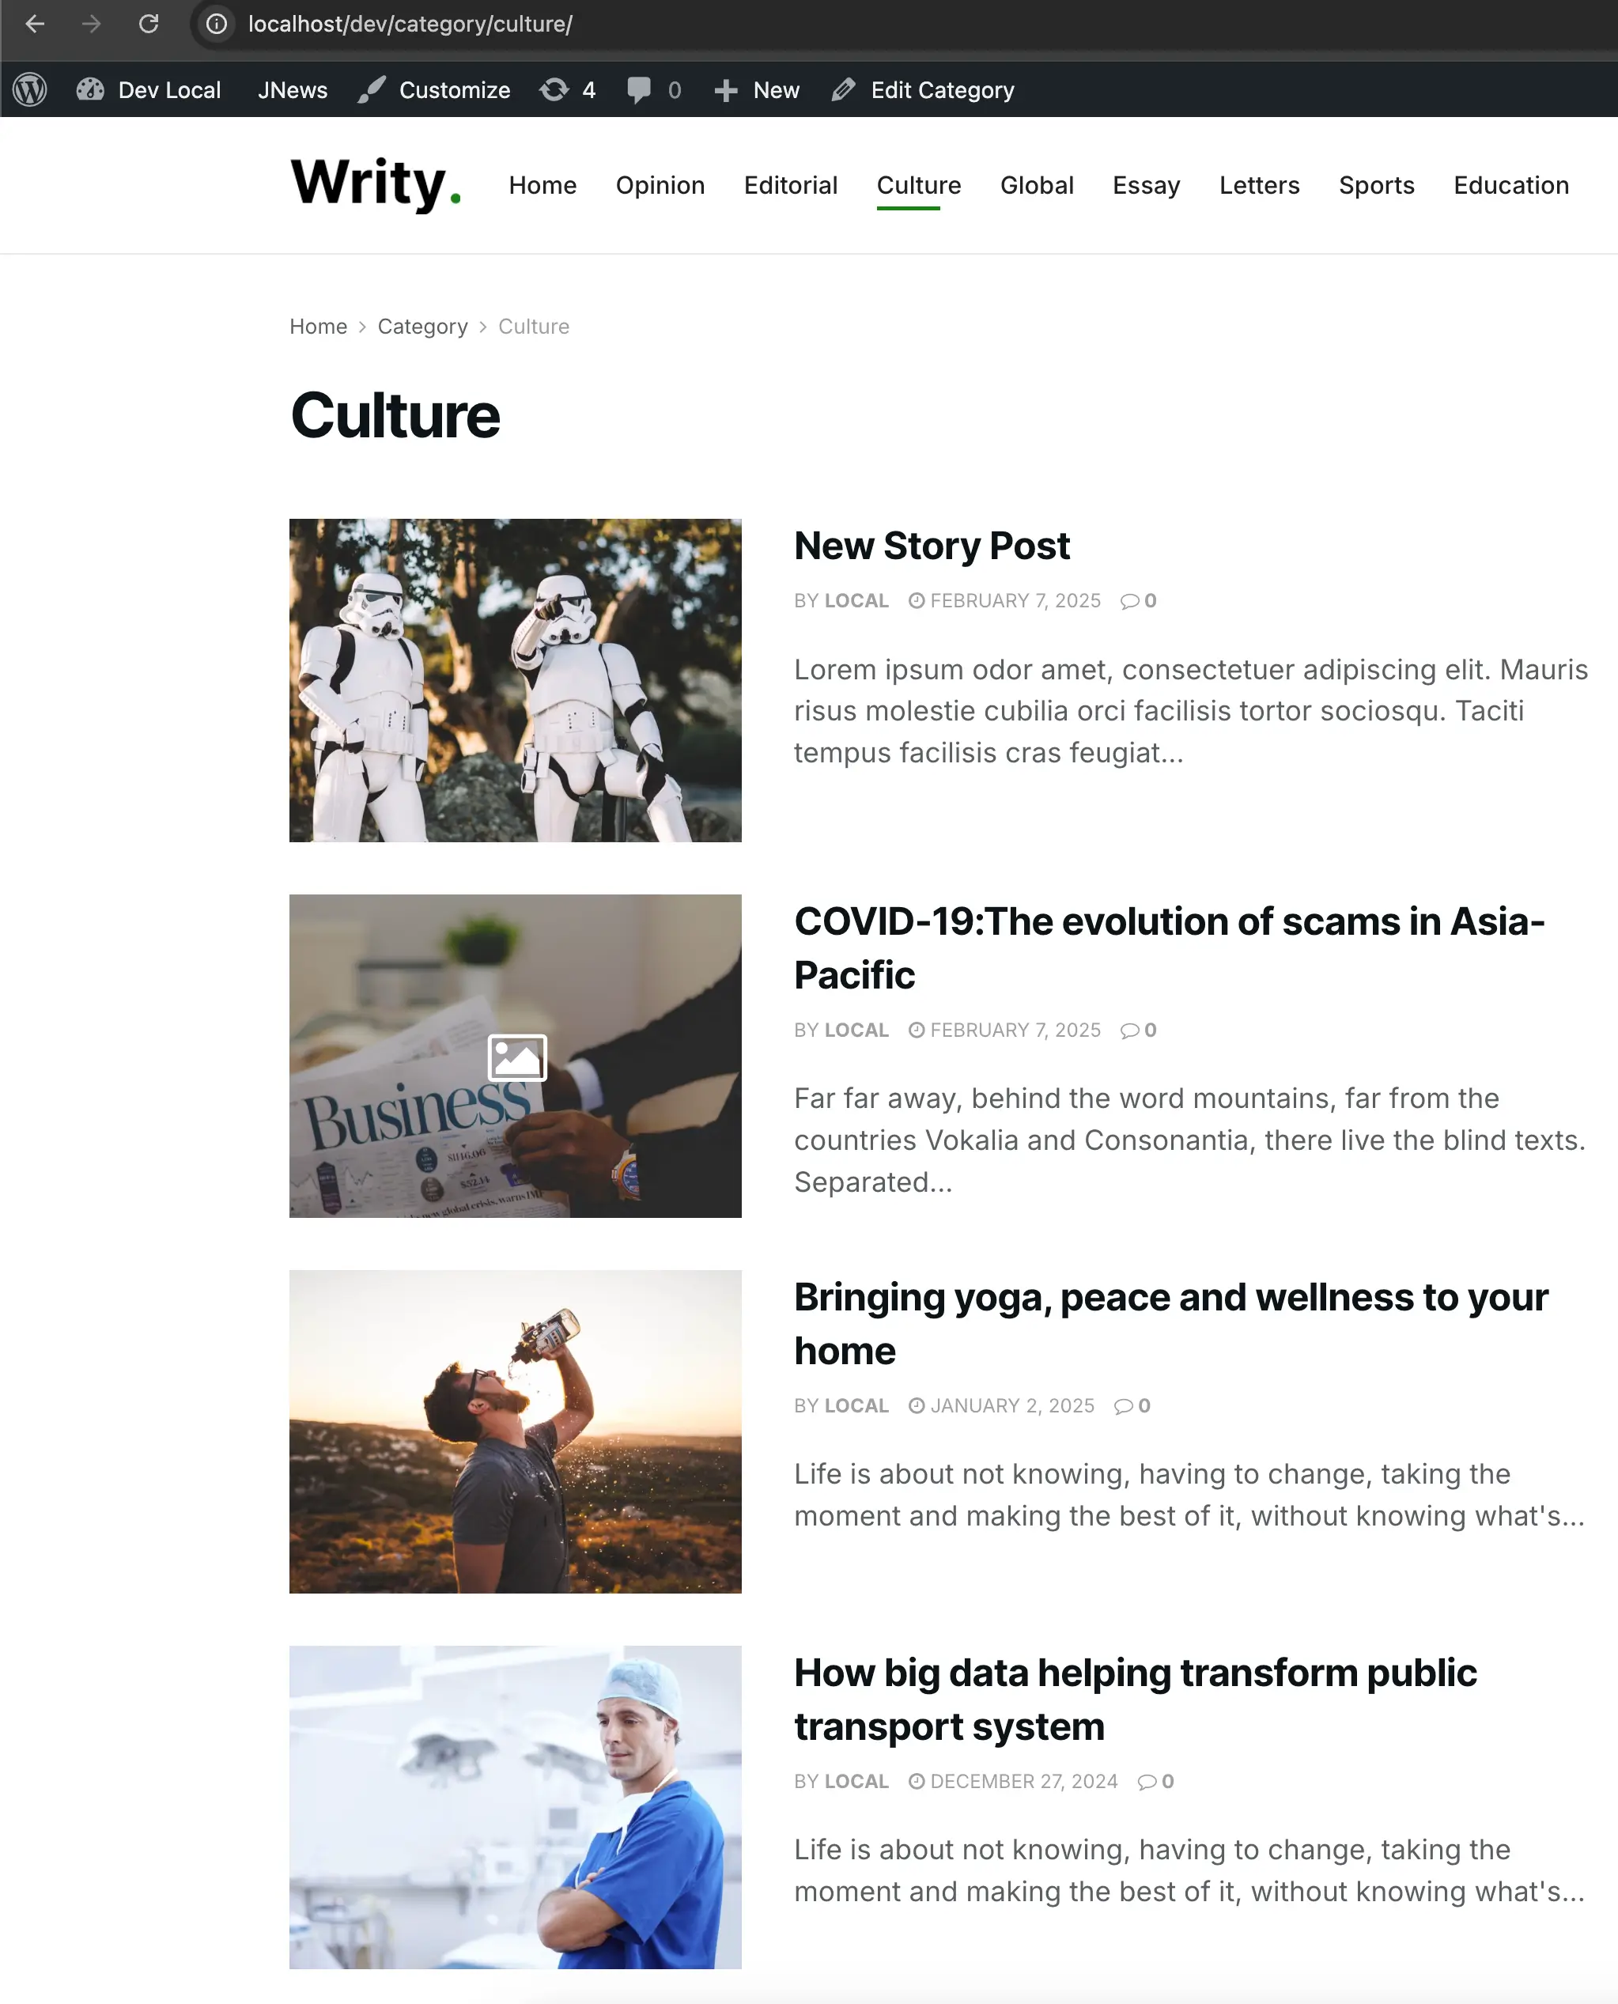The image size is (1618, 2004).
Task: Open the comments bubble icon in admin bar
Action: pos(638,89)
